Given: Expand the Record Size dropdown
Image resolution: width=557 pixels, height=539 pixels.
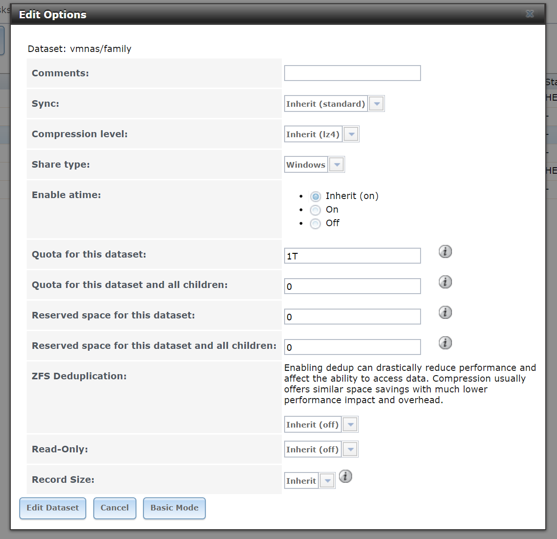Looking at the screenshot, I should (x=327, y=481).
